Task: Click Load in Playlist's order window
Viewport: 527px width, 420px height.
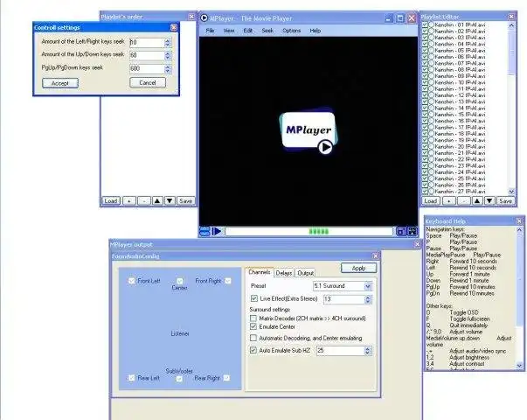Action: (111, 201)
